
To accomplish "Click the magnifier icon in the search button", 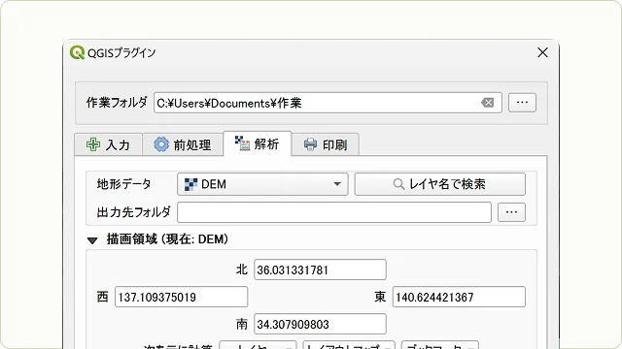I will [x=398, y=184].
